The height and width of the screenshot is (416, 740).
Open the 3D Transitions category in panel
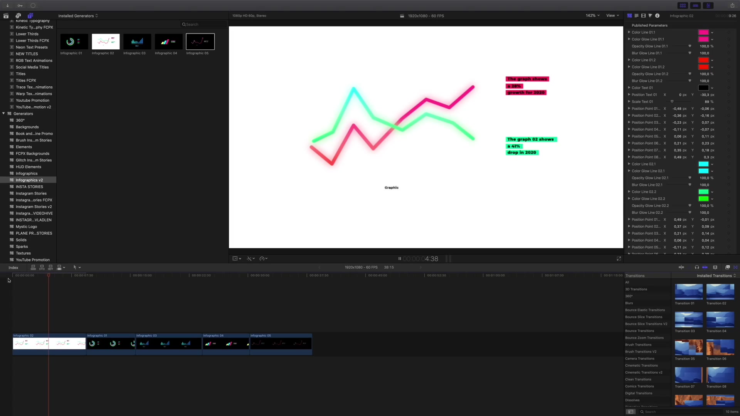click(x=636, y=289)
